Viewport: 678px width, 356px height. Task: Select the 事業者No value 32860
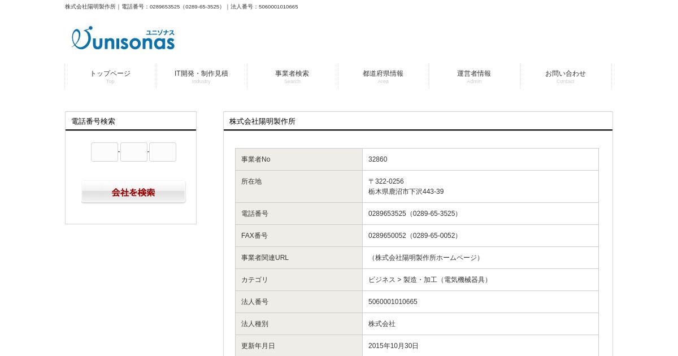pyautogui.click(x=378, y=159)
